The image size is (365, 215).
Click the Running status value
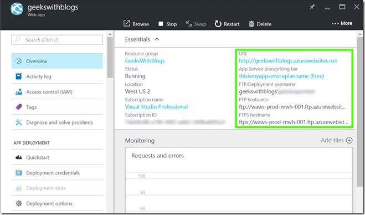(x=135, y=76)
